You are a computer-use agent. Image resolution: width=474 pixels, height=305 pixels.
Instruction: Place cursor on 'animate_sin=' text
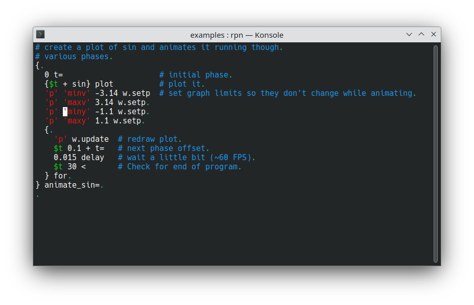click(x=72, y=185)
